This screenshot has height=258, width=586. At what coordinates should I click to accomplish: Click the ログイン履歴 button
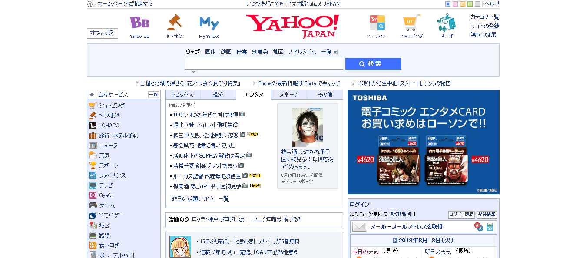461,215
